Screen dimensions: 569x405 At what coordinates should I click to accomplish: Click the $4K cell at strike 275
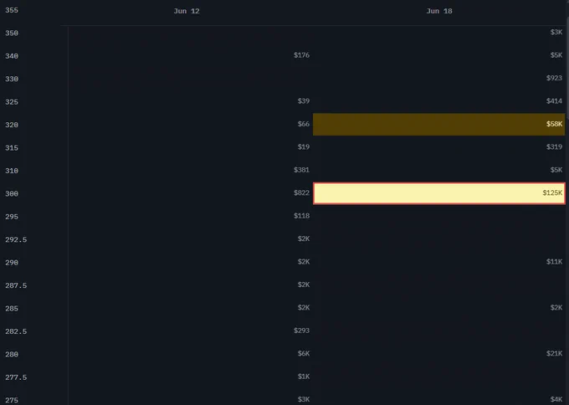point(556,399)
